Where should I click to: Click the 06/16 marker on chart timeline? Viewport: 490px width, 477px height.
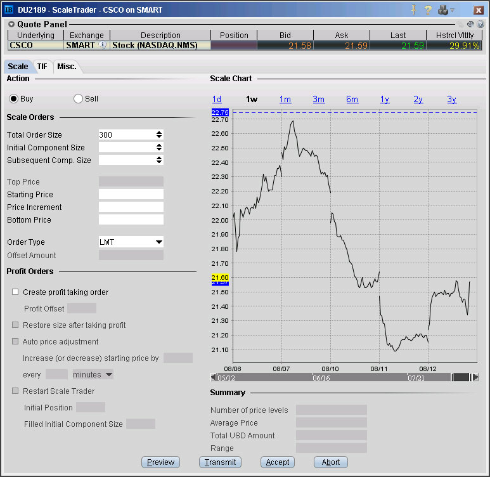coord(321,378)
